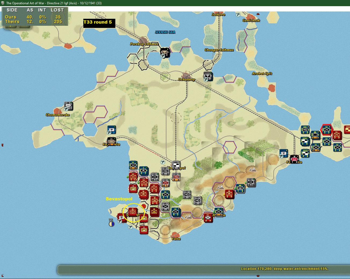
Task: Click the airfield symbol at Salkovo
Action: point(238,14)
